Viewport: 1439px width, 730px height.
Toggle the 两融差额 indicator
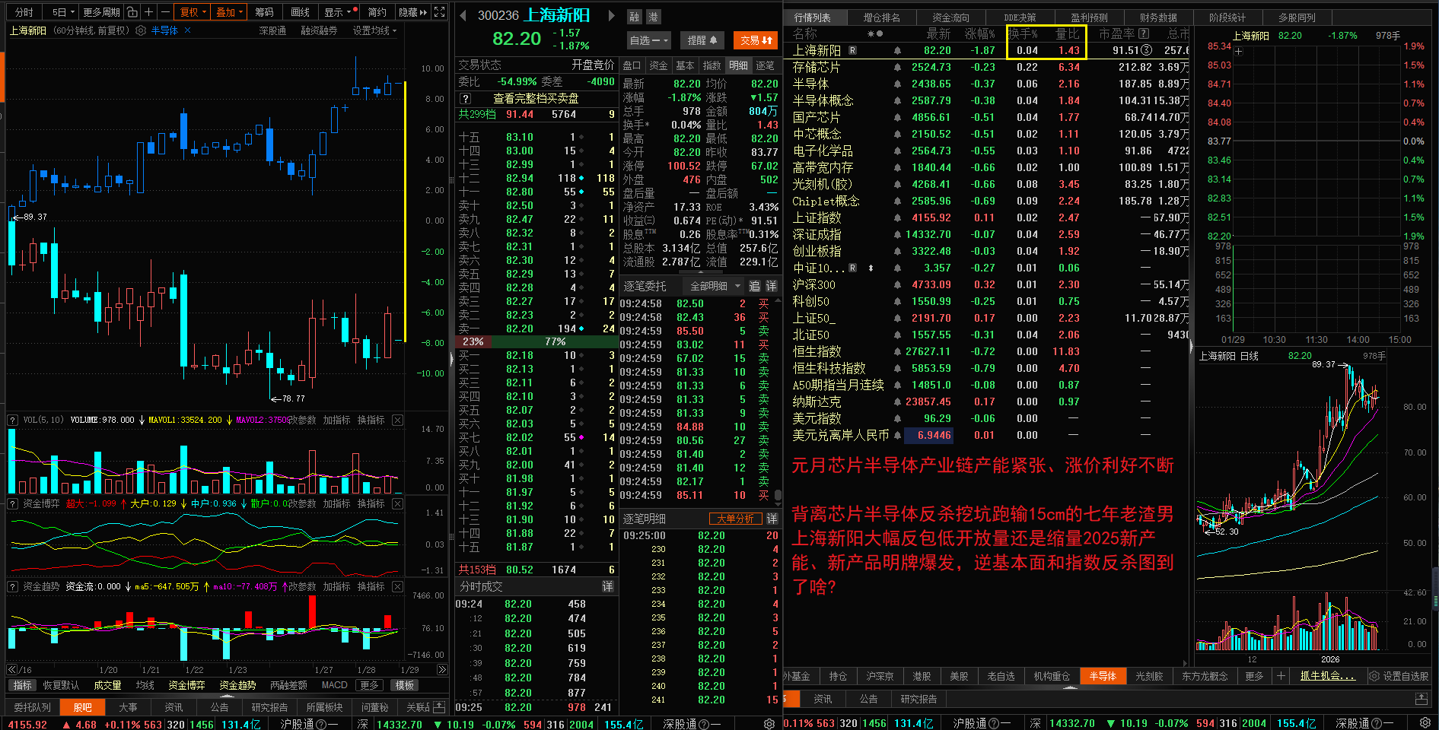[x=288, y=685]
